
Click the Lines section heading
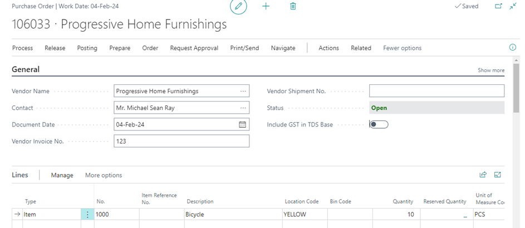pyautogui.click(x=20, y=175)
